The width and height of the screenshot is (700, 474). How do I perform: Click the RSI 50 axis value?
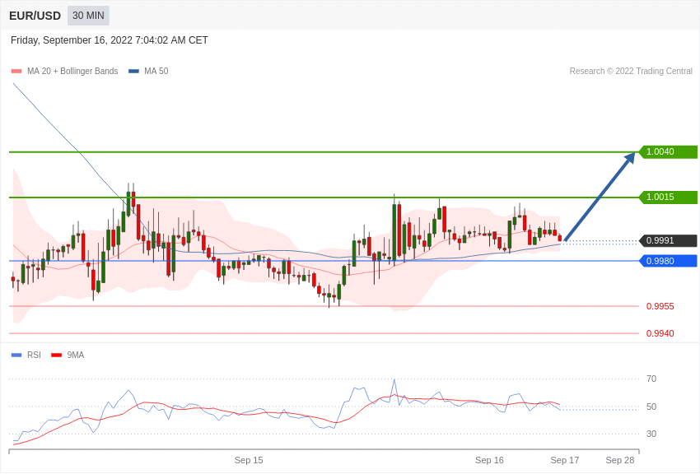pos(651,407)
